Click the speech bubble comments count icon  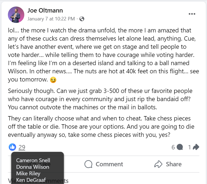click(x=179, y=147)
